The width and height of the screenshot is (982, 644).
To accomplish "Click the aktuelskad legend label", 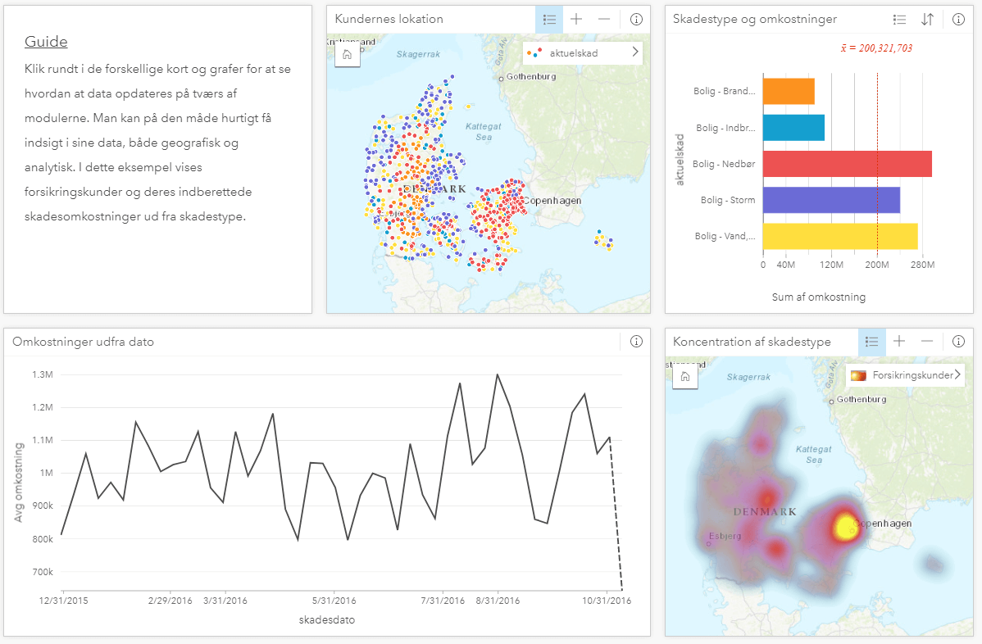I will coord(574,53).
